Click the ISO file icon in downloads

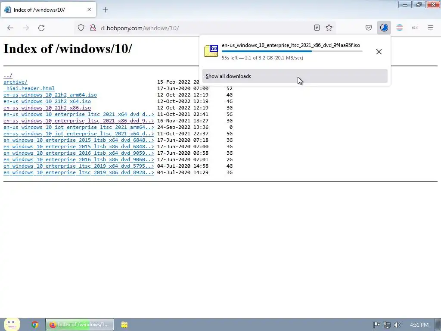211,51
